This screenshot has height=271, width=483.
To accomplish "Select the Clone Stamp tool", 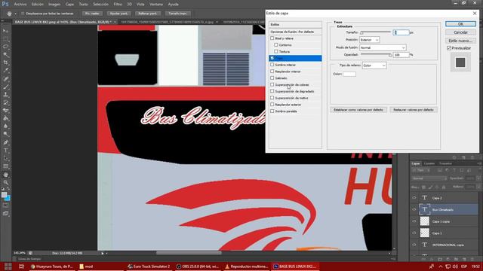I will point(5,95).
